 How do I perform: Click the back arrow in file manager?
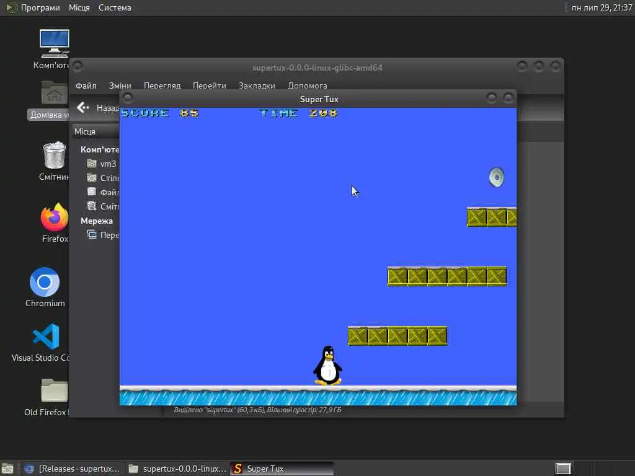[82, 107]
